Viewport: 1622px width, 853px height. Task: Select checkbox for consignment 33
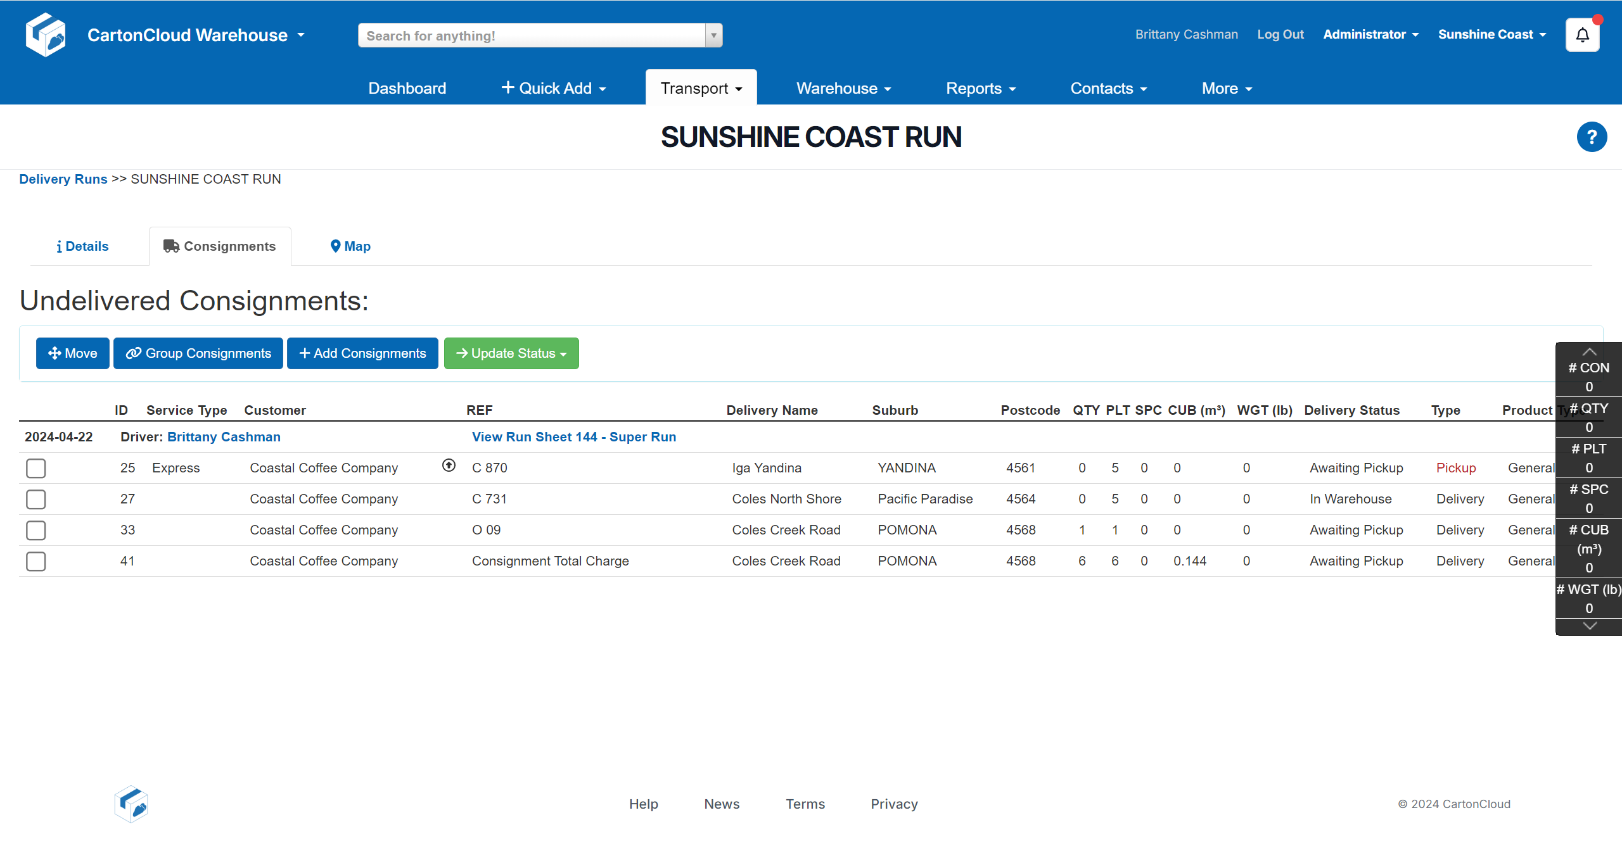(36, 531)
